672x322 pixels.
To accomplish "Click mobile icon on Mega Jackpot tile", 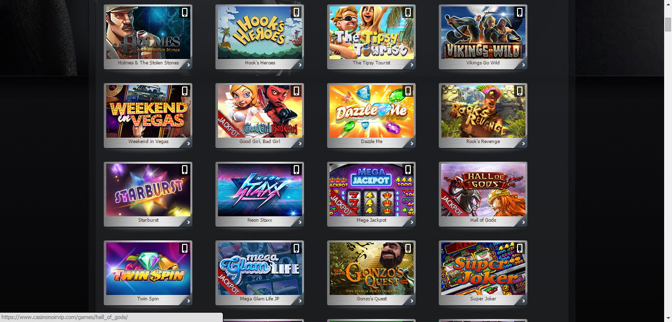I will click(408, 170).
